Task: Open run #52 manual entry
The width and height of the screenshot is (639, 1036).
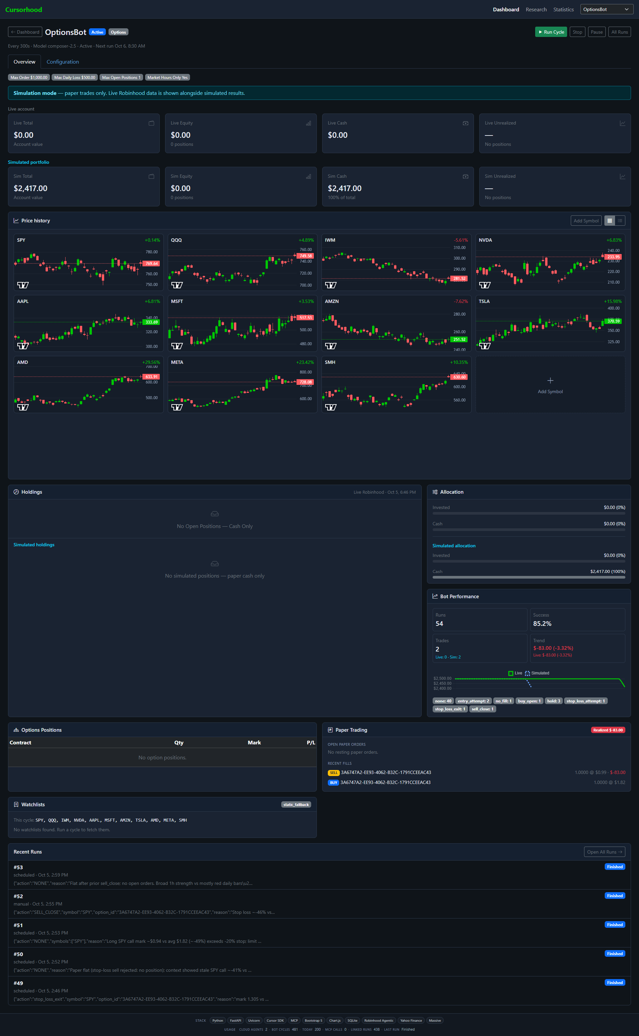Action: [319, 904]
